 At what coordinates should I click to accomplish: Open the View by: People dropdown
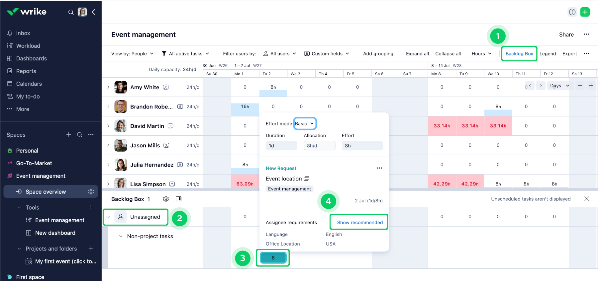pos(133,53)
